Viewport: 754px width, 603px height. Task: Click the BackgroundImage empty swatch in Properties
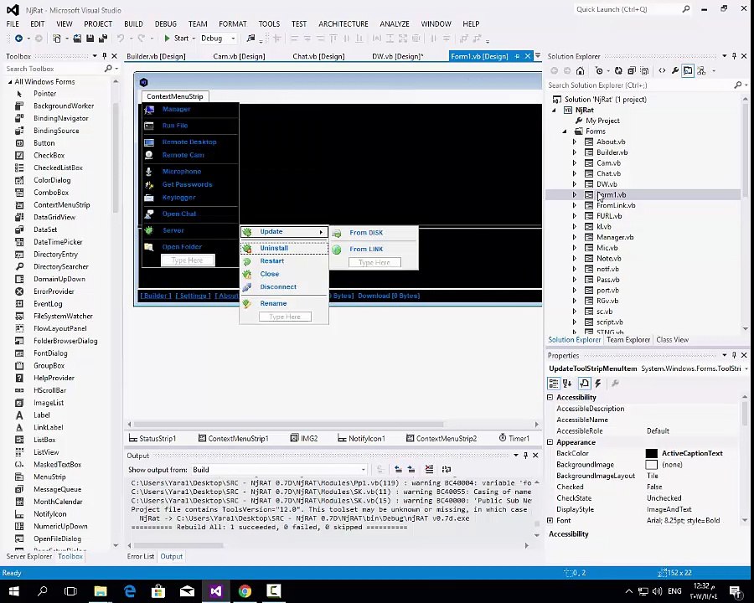(x=651, y=465)
